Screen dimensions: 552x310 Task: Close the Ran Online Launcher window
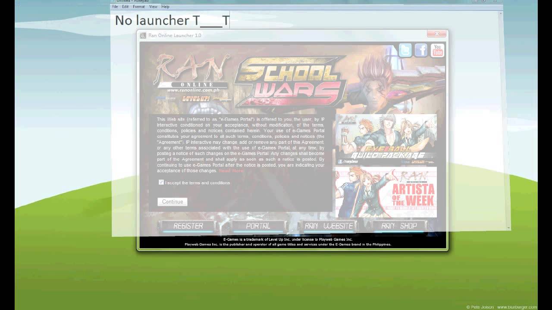(x=436, y=34)
